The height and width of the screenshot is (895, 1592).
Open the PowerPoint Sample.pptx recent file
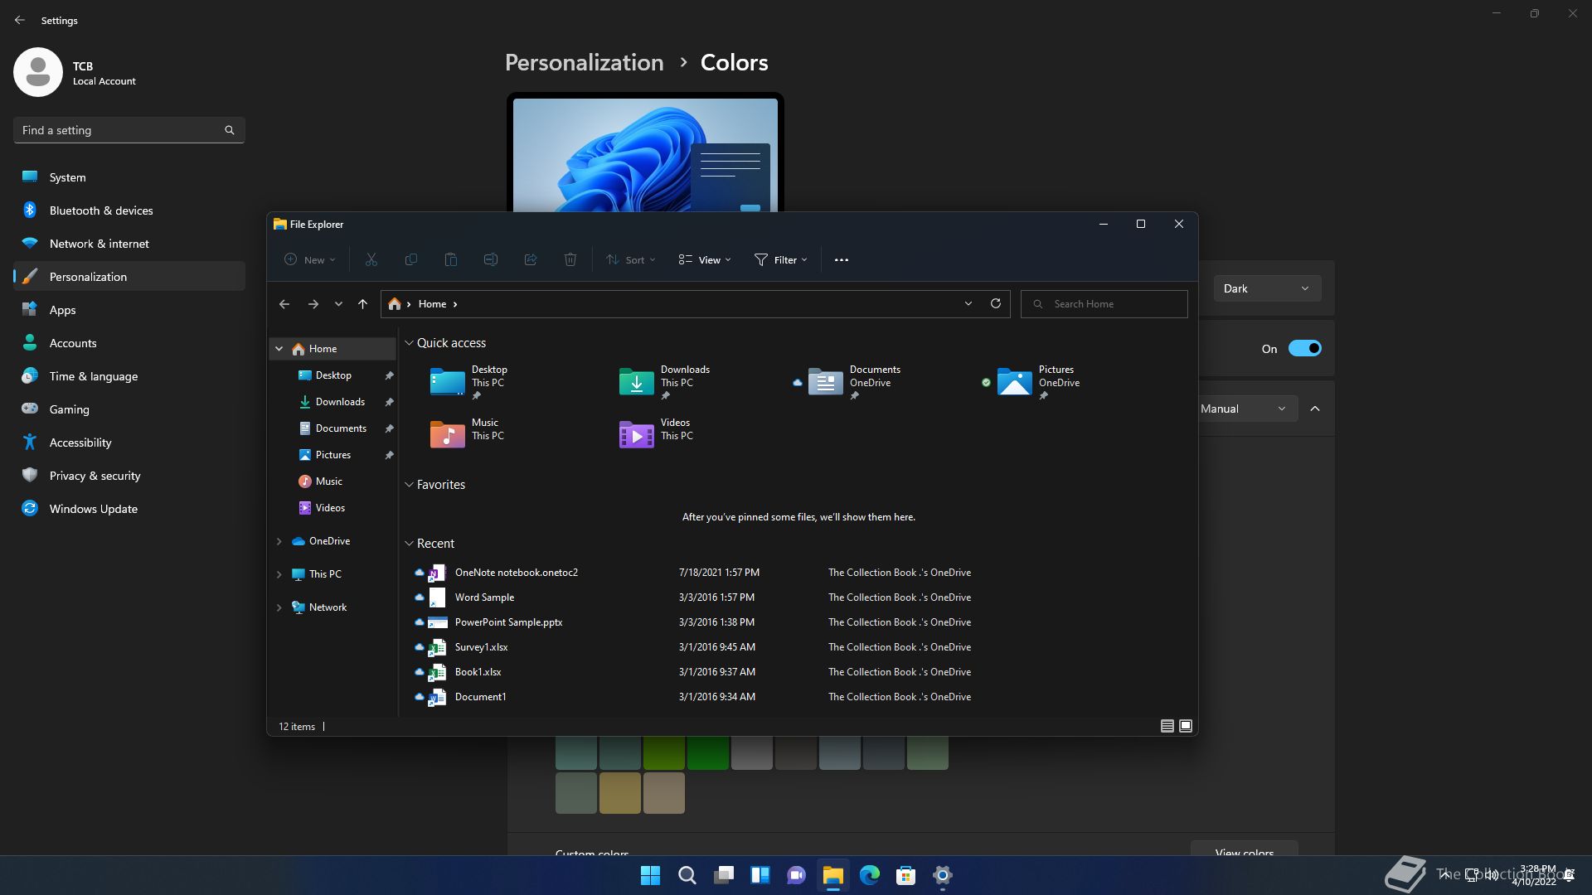pyautogui.click(x=508, y=622)
